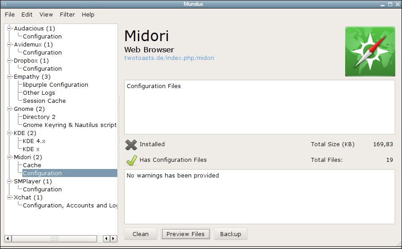Open the Filter menu
This screenshot has height=249, width=402.
67,15
